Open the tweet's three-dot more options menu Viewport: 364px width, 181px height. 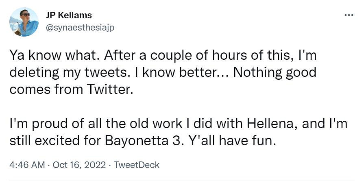(349, 15)
